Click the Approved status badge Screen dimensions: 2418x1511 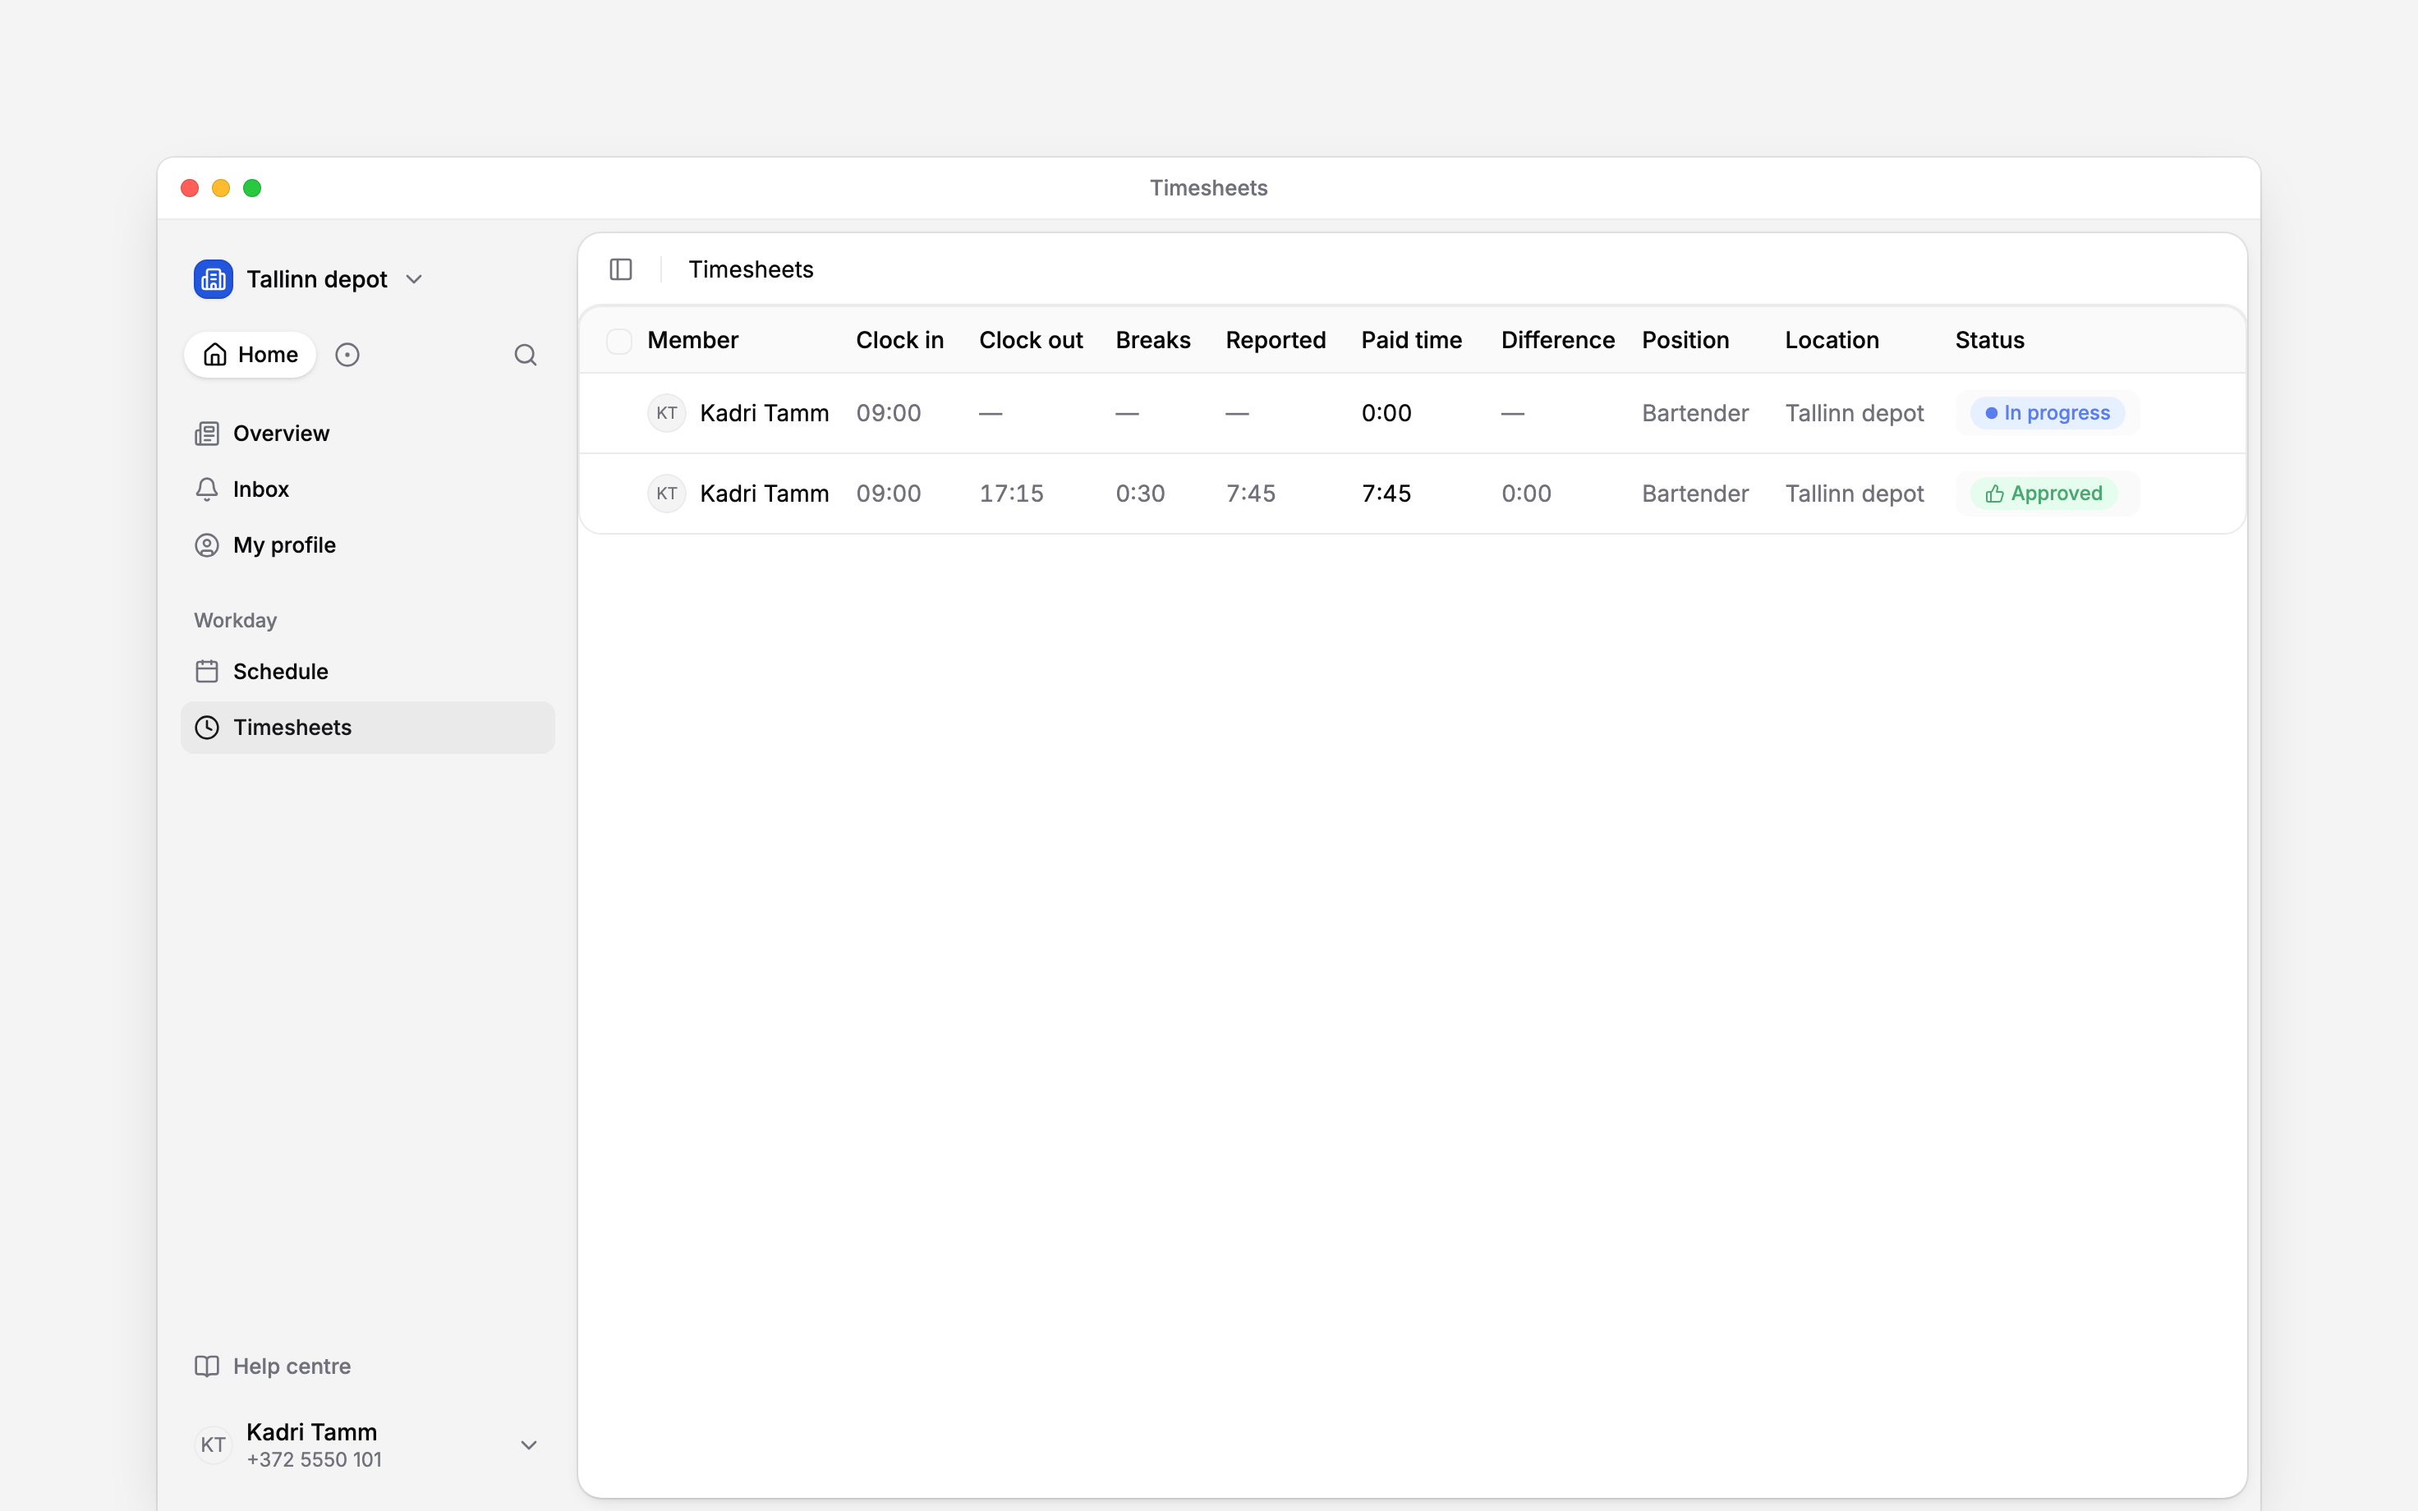click(x=2043, y=494)
